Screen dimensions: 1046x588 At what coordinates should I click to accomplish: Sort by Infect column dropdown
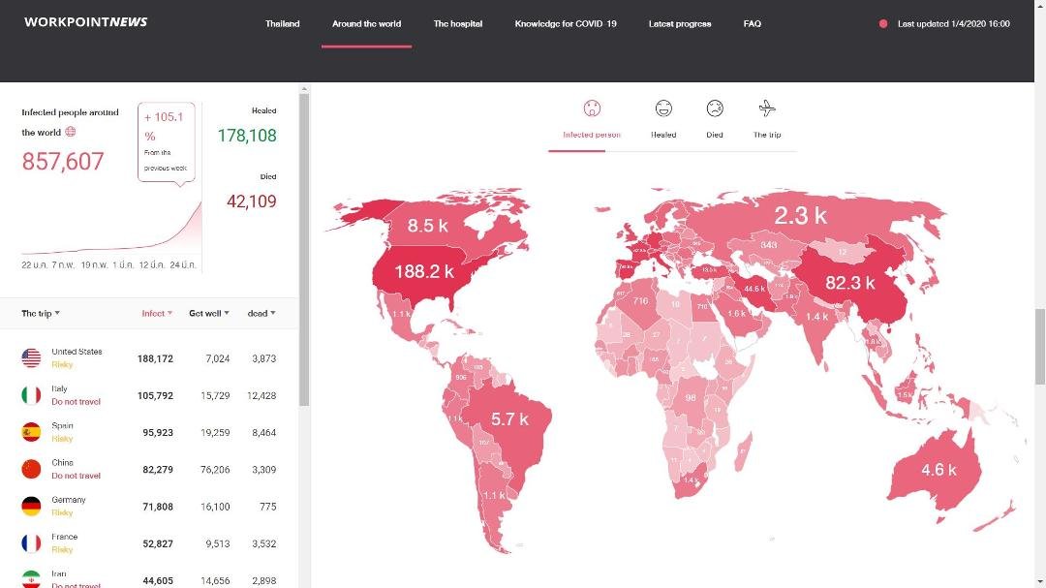click(x=157, y=313)
